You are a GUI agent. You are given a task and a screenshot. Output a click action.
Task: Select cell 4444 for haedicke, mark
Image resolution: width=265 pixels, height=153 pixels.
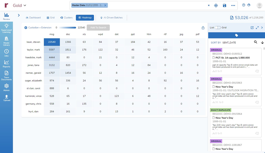[x=52, y=57]
